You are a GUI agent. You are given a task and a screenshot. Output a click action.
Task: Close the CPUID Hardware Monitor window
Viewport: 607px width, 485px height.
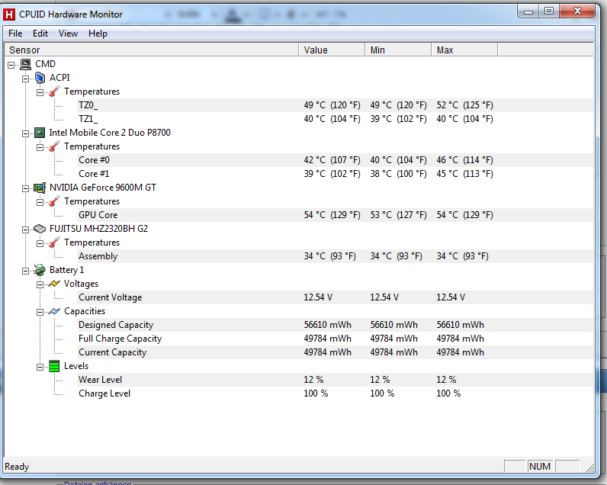pyautogui.click(x=576, y=11)
